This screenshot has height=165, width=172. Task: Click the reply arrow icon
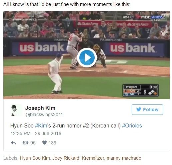pos(13,143)
